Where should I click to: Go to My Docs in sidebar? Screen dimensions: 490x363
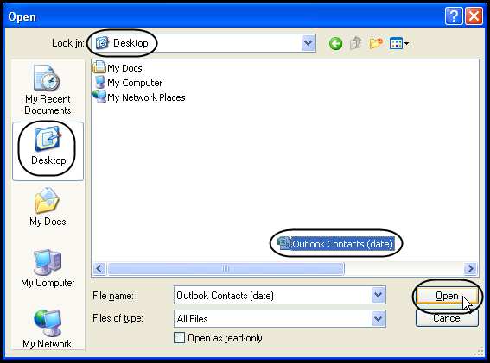(x=48, y=207)
